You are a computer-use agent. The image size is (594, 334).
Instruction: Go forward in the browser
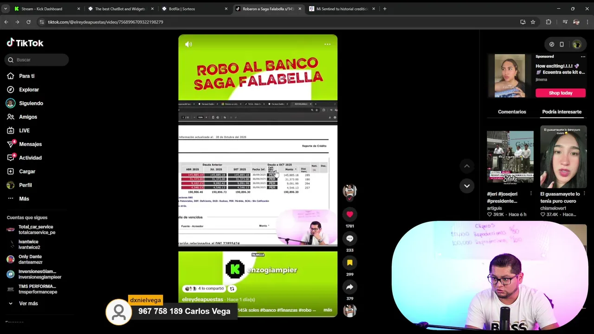point(17,22)
